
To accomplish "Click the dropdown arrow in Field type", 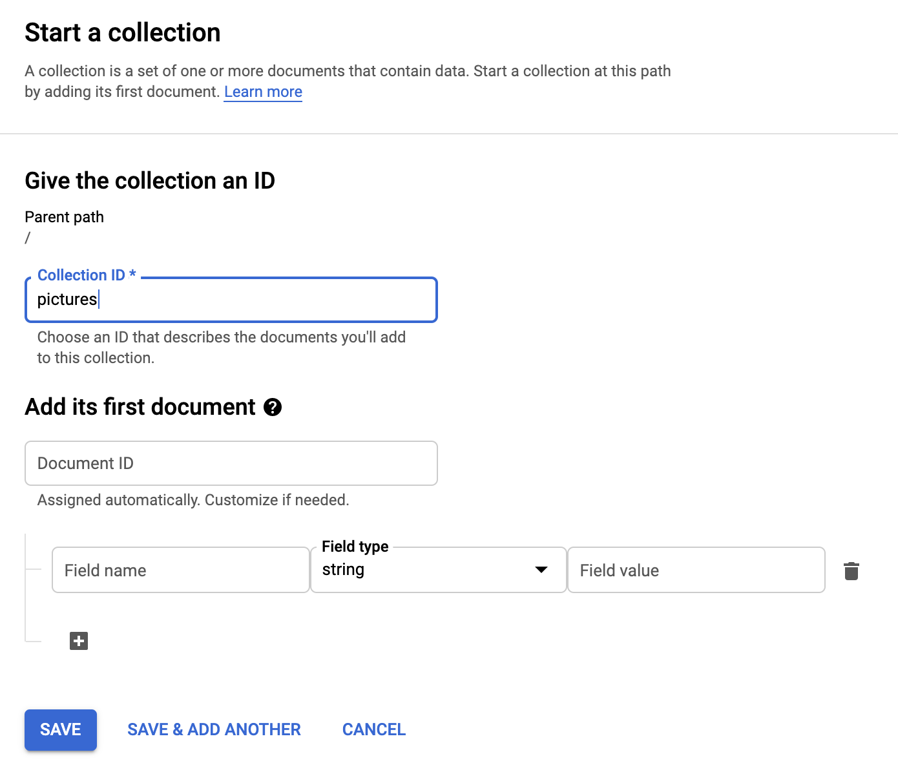I will coord(541,570).
